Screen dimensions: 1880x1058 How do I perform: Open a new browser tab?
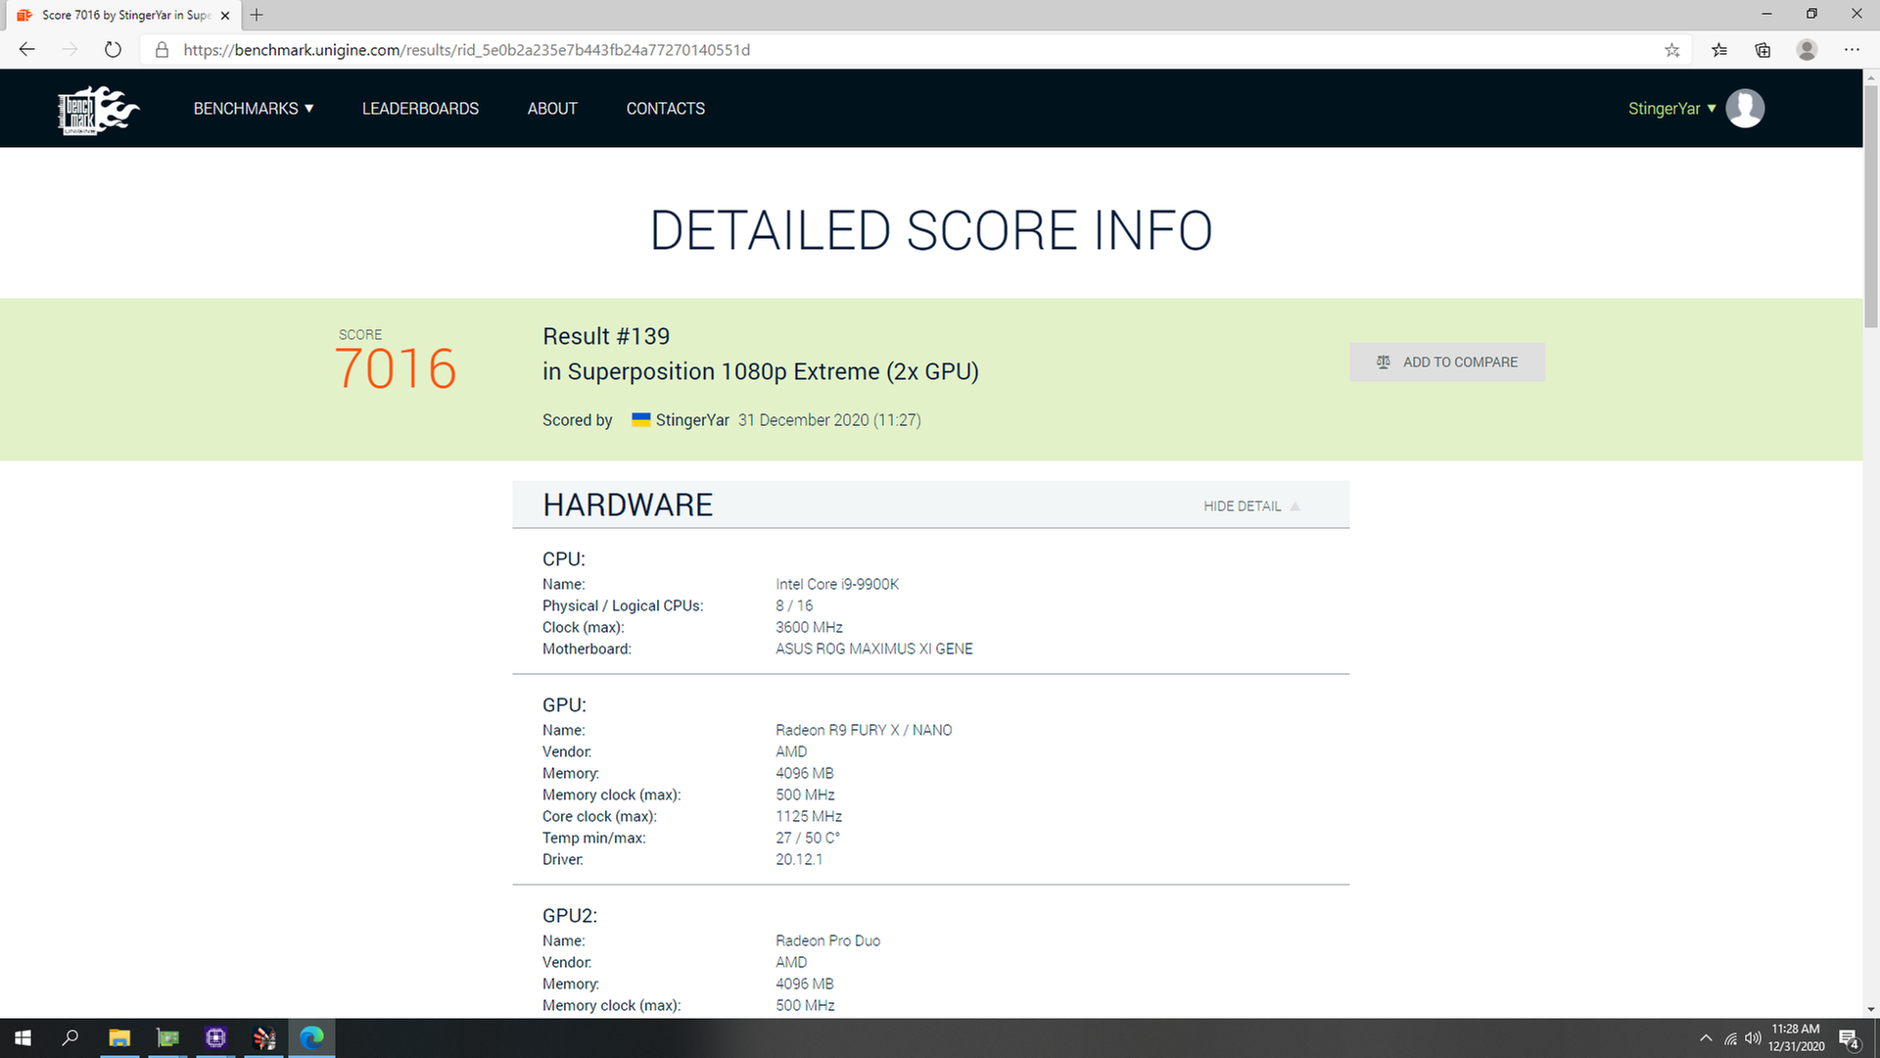257,15
